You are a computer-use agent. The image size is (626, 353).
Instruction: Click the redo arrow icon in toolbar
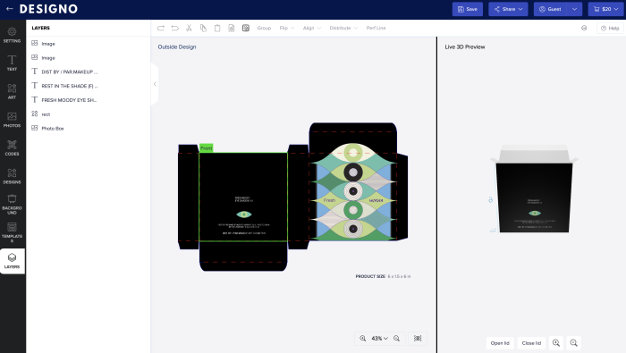point(161,28)
